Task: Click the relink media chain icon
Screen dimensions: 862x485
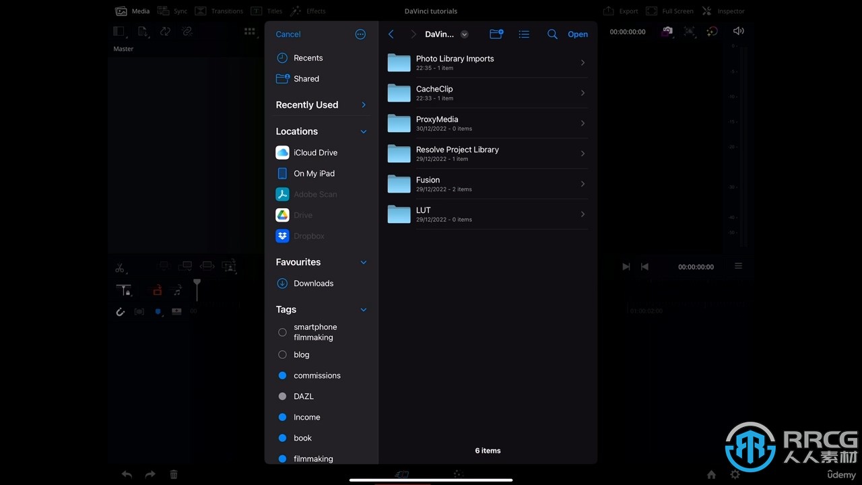Action: (187, 31)
